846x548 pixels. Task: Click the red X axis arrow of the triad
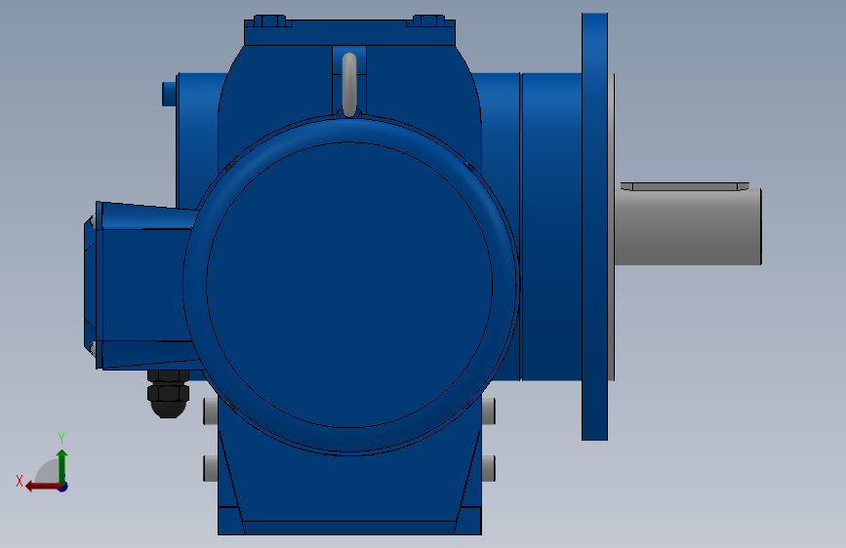pyautogui.click(x=42, y=487)
